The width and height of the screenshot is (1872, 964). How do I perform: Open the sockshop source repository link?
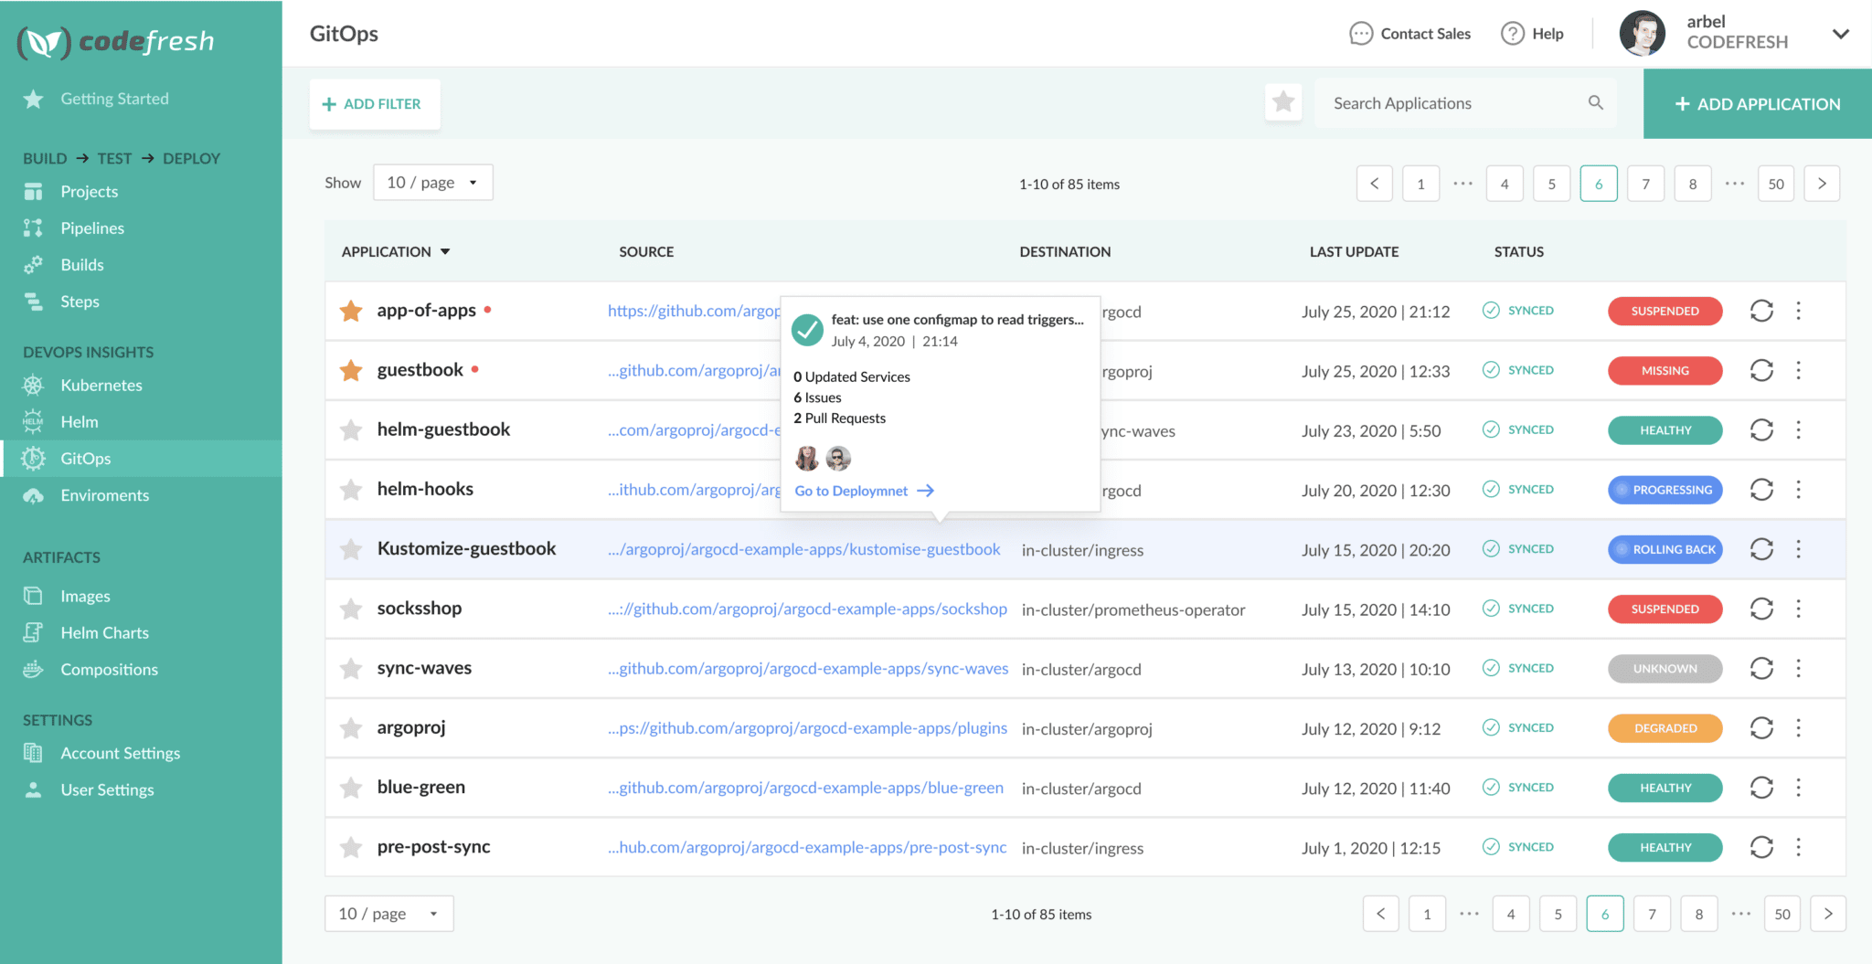tap(807, 609)
